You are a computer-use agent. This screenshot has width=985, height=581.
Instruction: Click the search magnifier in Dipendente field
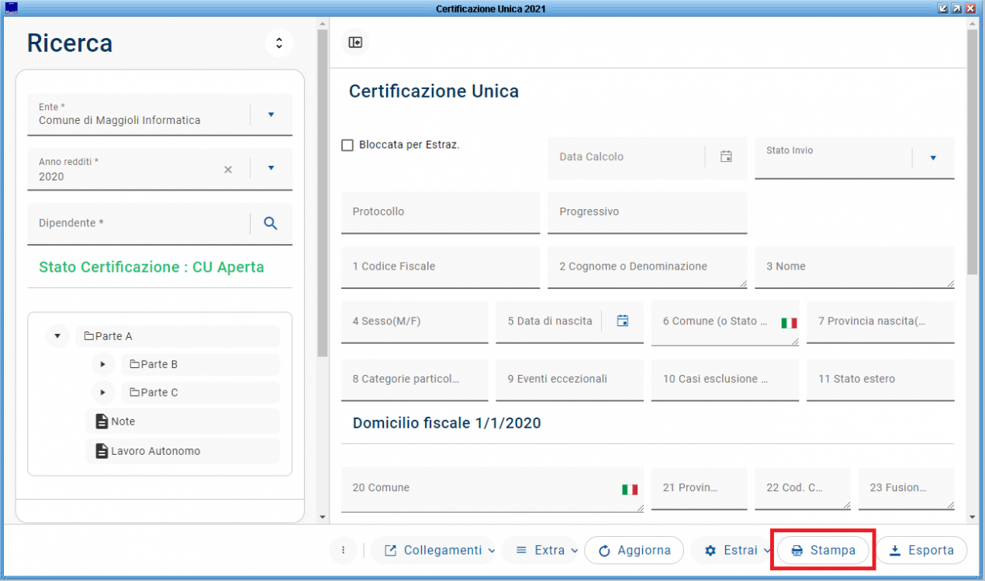click(271, 223)
